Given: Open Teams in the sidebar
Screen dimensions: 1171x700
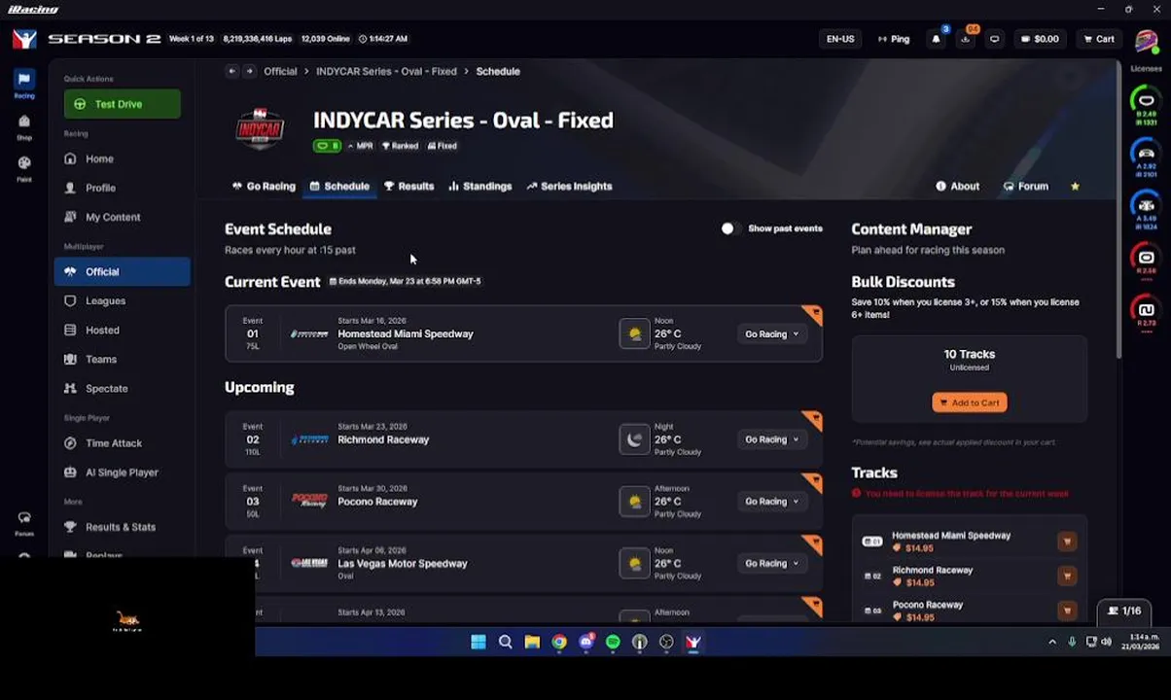Looking at the screenshot, I should 122,359.
